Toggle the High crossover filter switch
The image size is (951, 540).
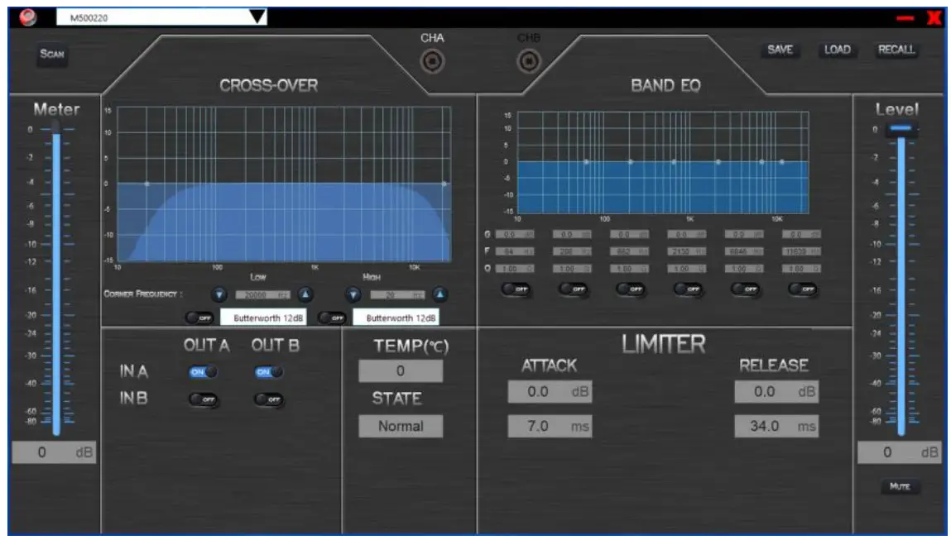332,318
